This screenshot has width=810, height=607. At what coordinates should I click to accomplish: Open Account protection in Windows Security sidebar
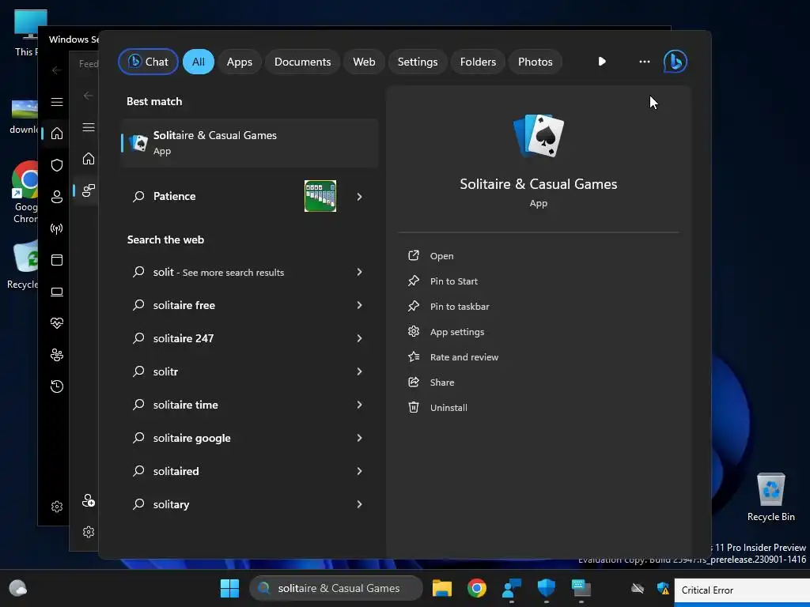pyautogui.click(x=57, y=197)
